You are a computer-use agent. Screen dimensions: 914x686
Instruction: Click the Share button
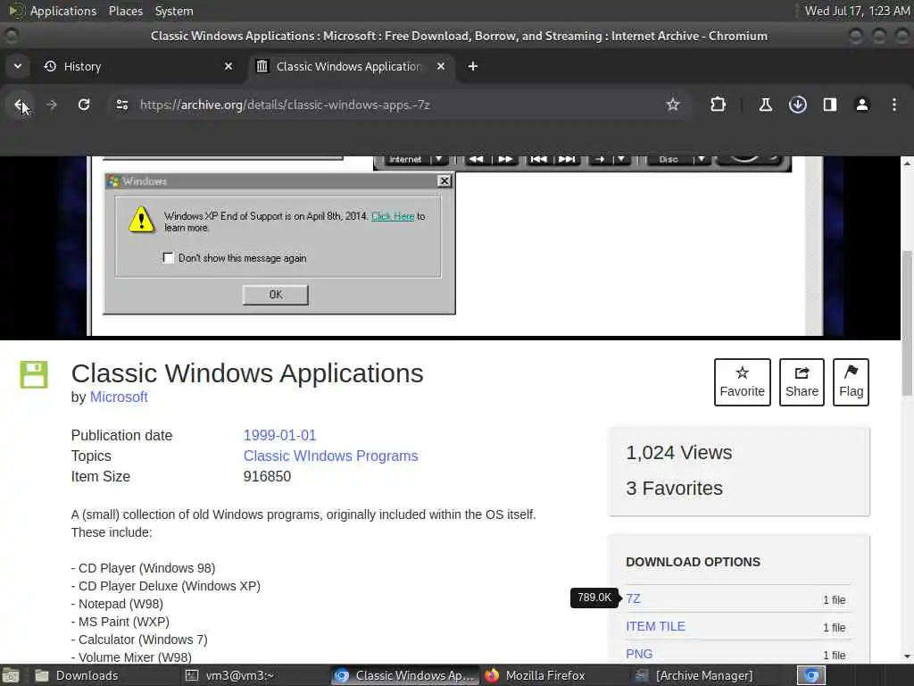pyautogui.click(x=802, y=382)
